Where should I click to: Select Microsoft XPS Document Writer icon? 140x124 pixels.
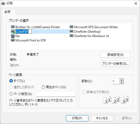pyautogui.click(x=71, y=27)
